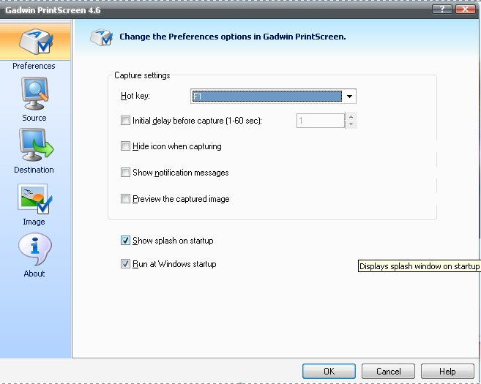Confirm settings with the OK button
This screenshot has width=481, height=384.
tap(329, 372)
